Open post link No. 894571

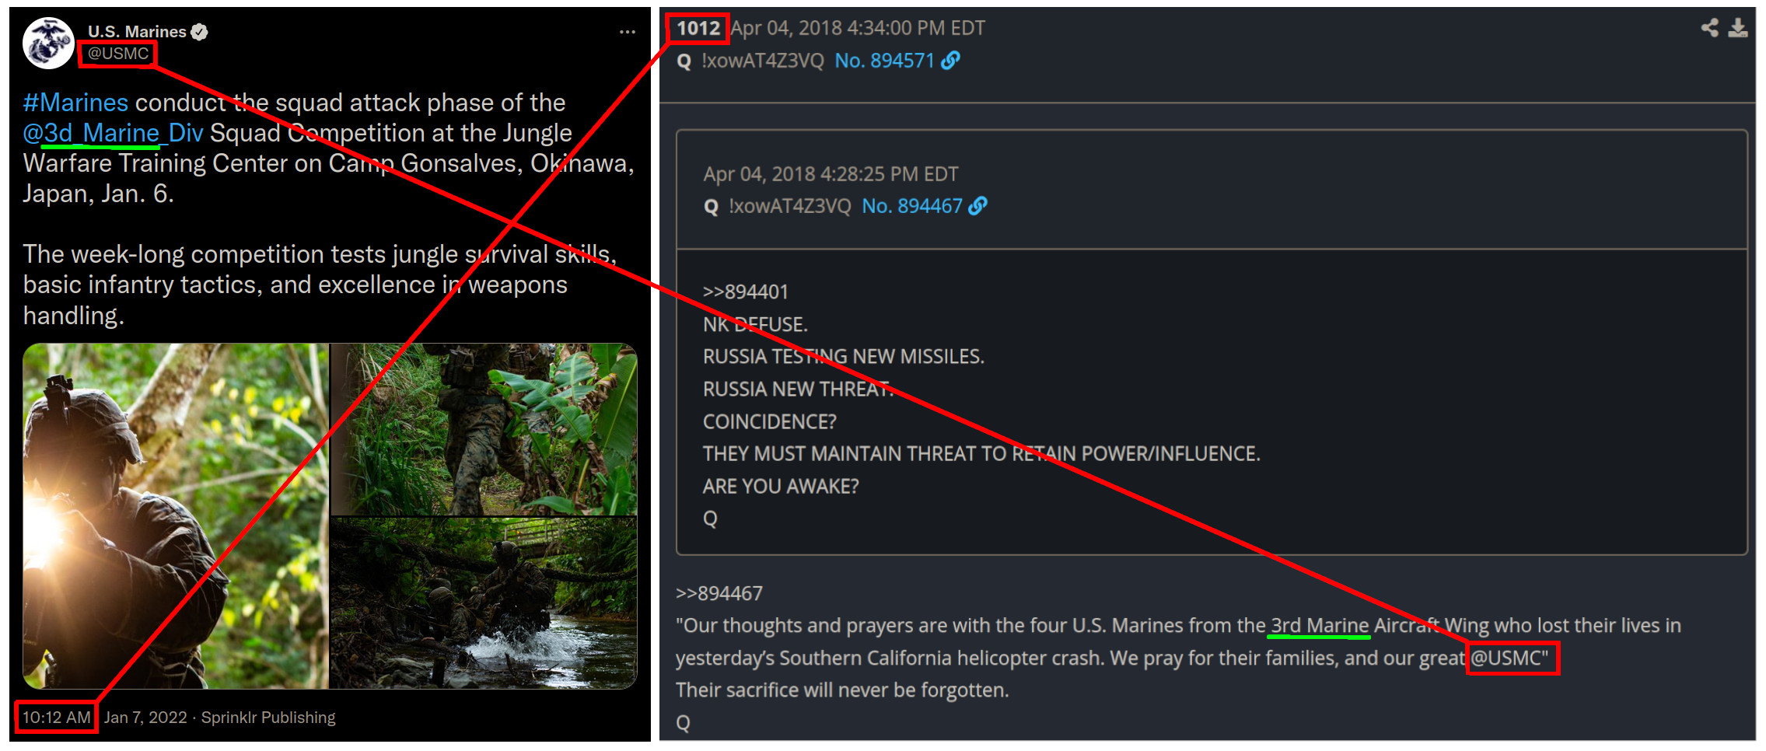884,61
